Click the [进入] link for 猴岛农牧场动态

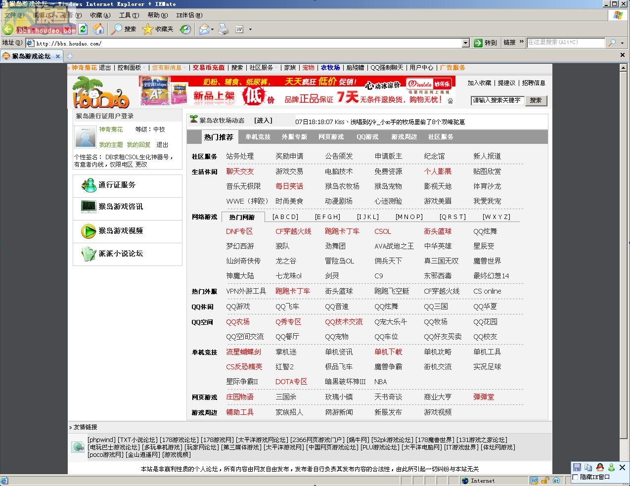coord(263,121)
